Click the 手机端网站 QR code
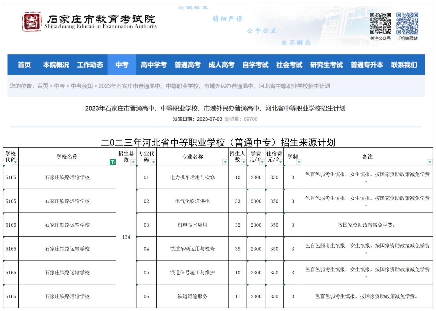 (x=407, y=24)
